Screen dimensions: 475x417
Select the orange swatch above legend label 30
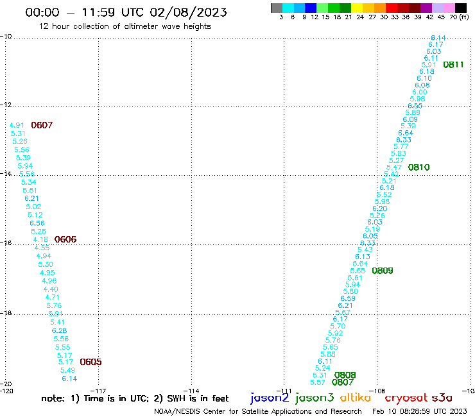tap(380, 8)
